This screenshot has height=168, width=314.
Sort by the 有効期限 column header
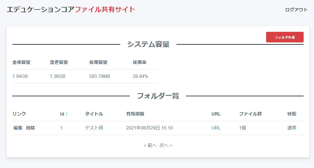pos(135,114)
